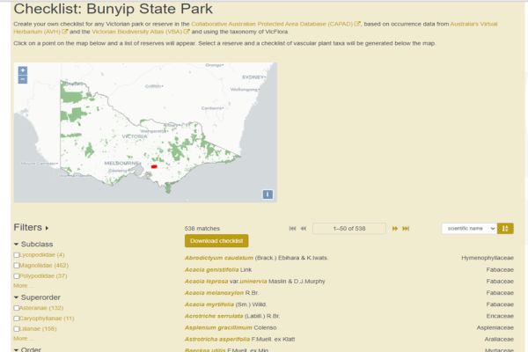Screen dimensions: 528x352
Task: Click the Ericaceae family text
Action: tap(500, 316)
